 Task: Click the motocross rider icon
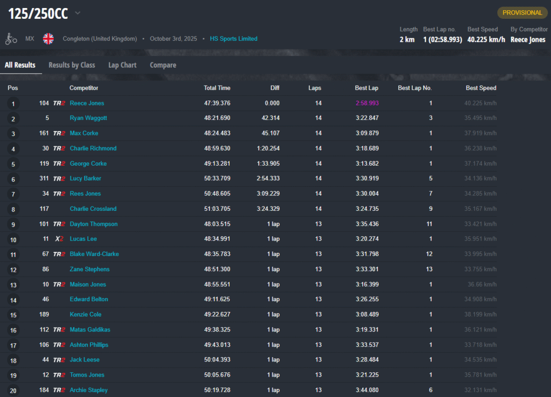[x=11, y=39]
